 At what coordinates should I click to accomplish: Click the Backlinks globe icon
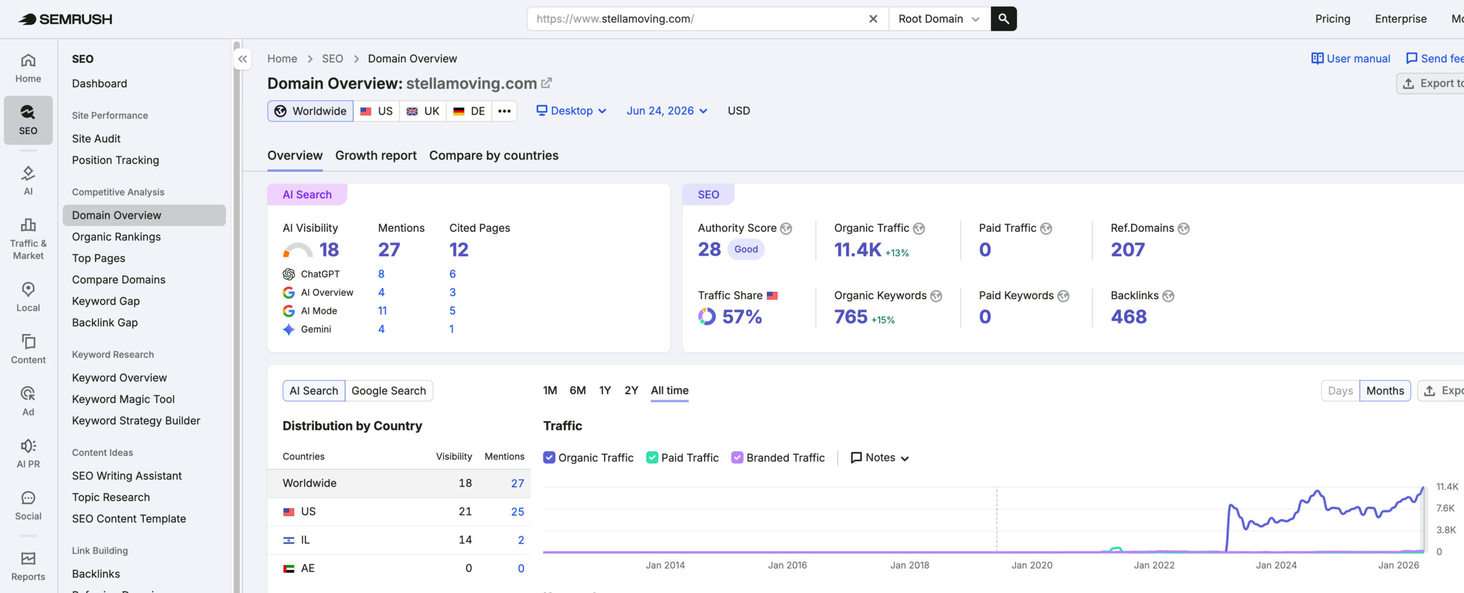click(1168, 296)
